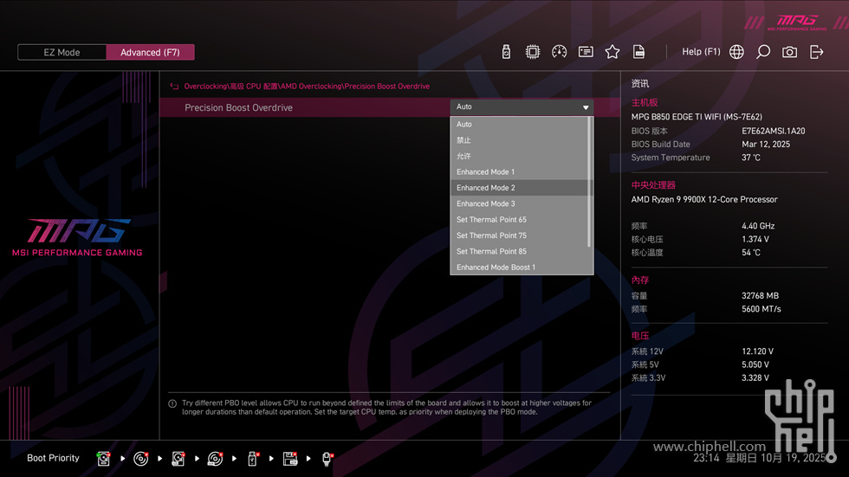The height and width of the screenshot is (477, 849).
Task: Click the USB flash utility icon
Action: pos(507,52)
